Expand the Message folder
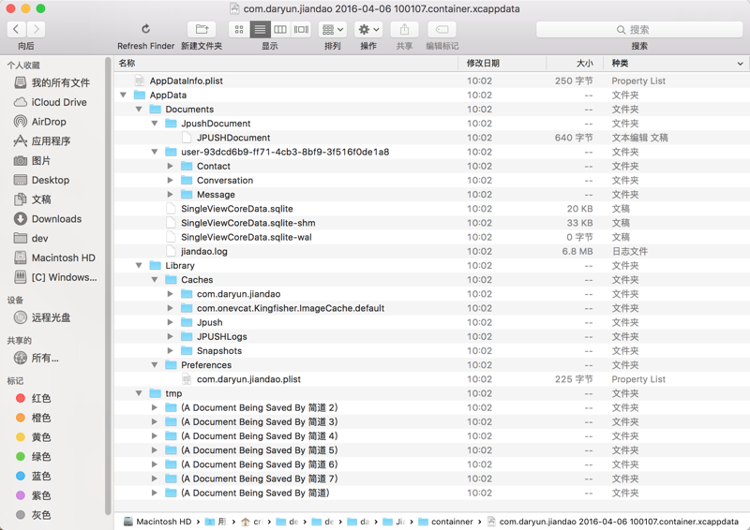The image size is (750, 530). [171, 195]
